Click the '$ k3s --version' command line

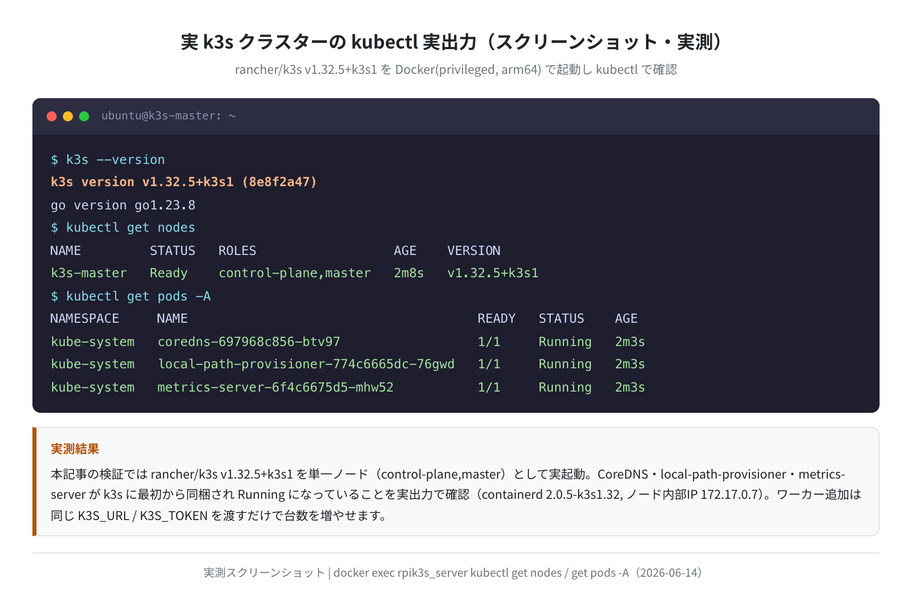click(108, 160)
